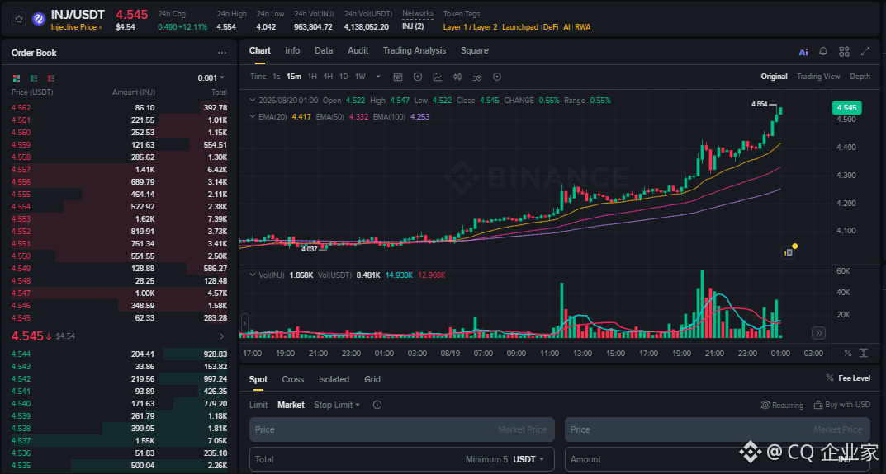Switch the chart to Trading View mode
Screen dimensions: 886x474
tap(818, 76)
